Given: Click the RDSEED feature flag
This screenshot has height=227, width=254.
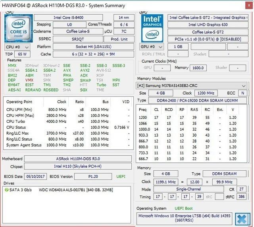Looking at the screenshot, I should [51, 90].
